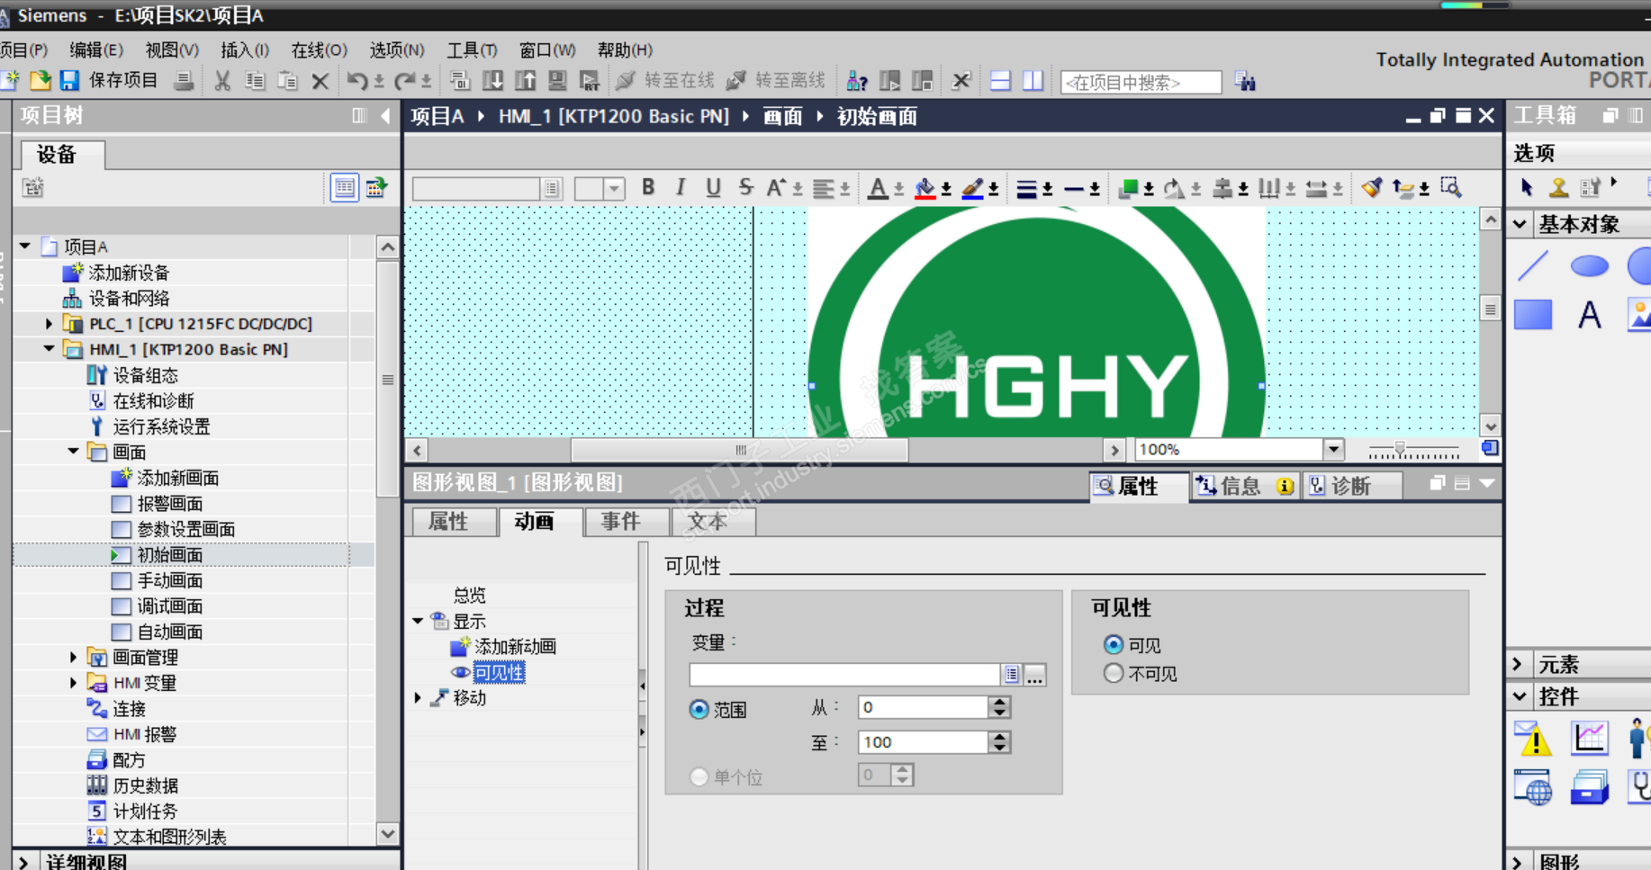Image resolution: width=1651 pixels, height=870 pixels.
Task: Open the 编辑(E) menu
Action: [x=96, y=50]
